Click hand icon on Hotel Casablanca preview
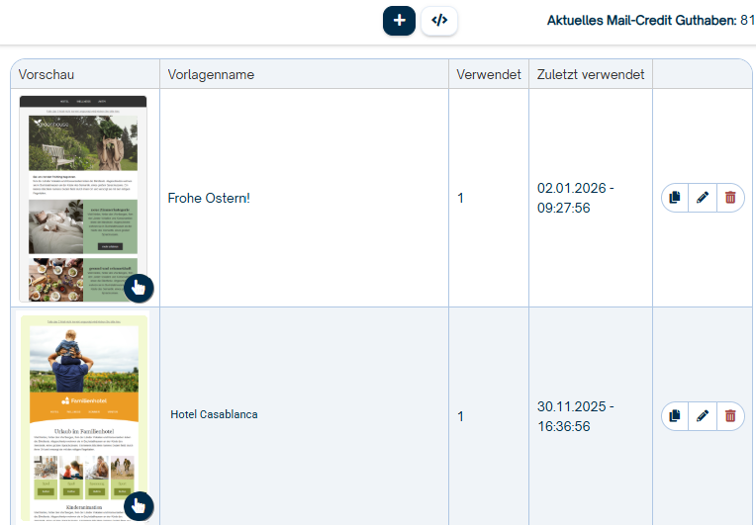Screen dimensions: 756x525 tap(139, 506)
